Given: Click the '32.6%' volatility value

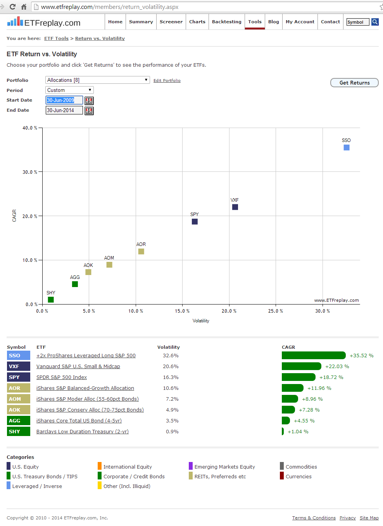Looking at the screenshot, I should [x=171, y=355].
